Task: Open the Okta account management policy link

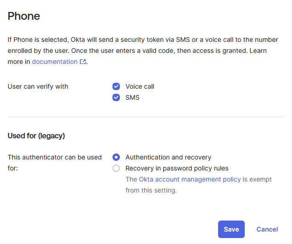Action: [x=190, y=179]
